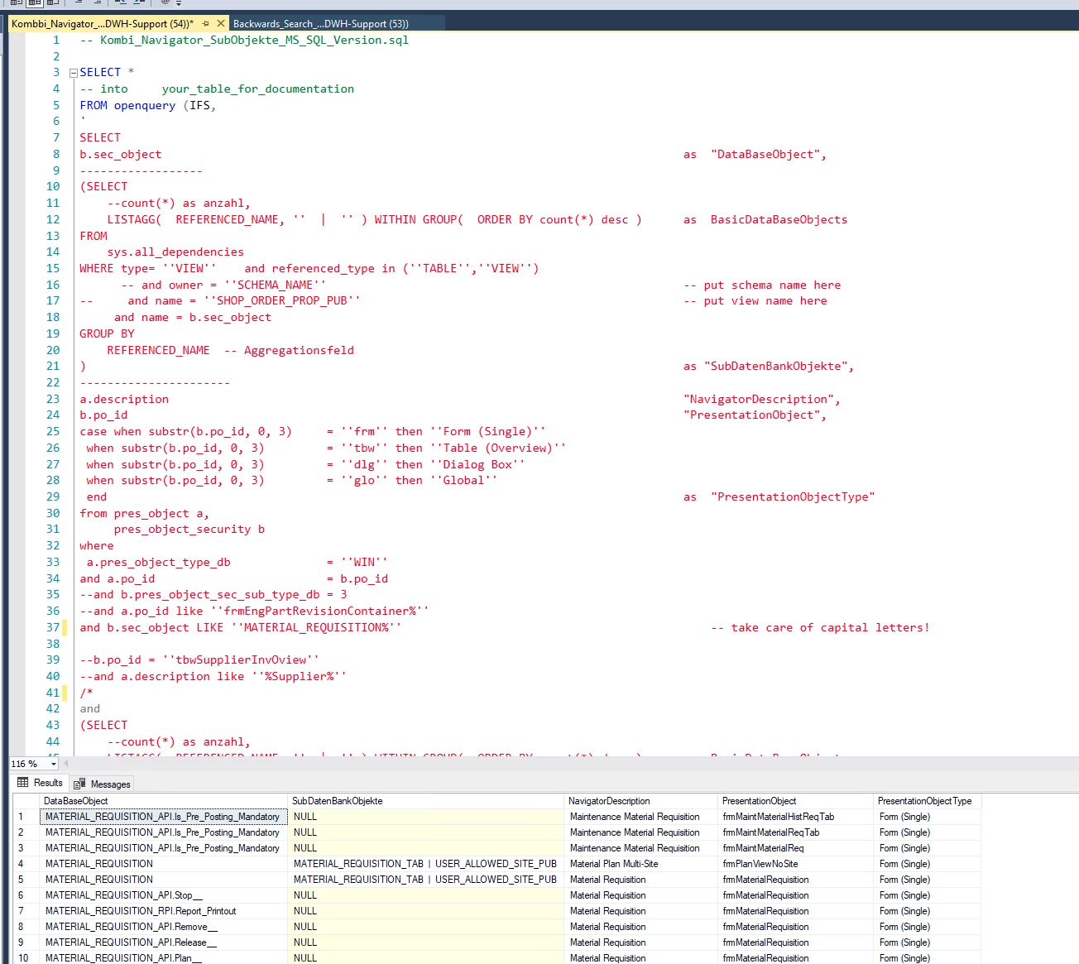Click row 6 Form (Single) cell
The width and height of the screenshot is (1079, 964).
tap(928, 895)
